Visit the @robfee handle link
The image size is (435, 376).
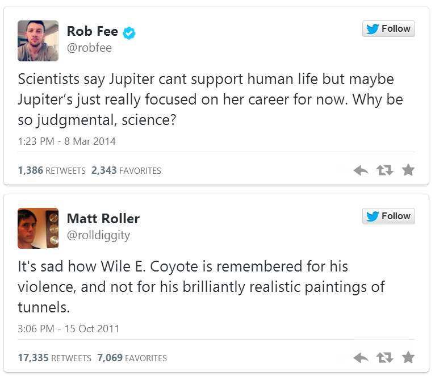89,48
